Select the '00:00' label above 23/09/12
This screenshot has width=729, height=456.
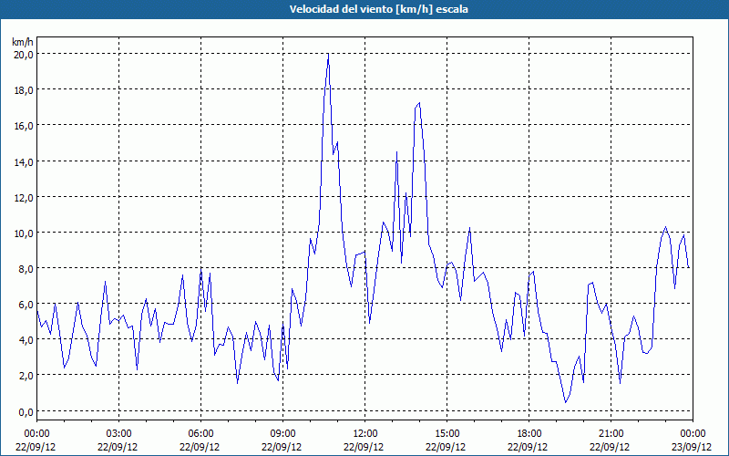click(693, 434)
